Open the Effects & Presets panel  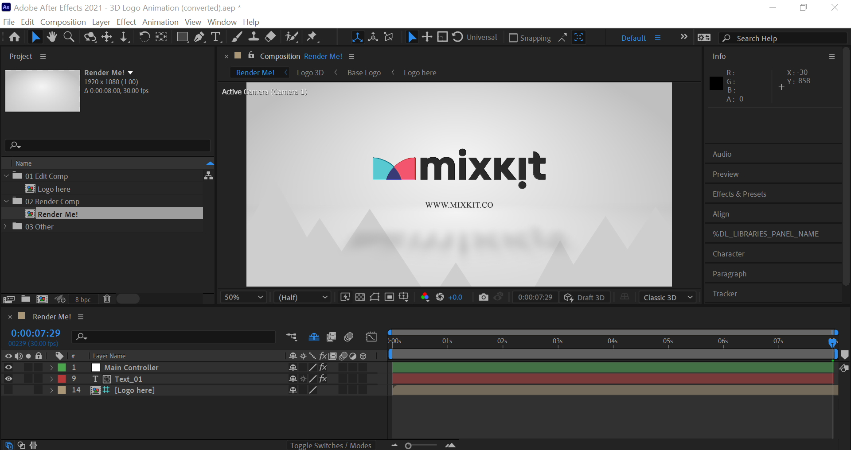(x=739, y=194)
